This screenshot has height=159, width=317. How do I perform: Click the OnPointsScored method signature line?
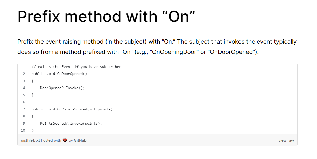tap(72, 109)
